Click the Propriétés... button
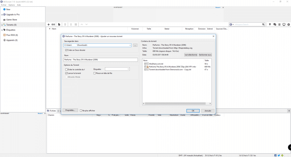Viewport: 291px width, 157px height. pyautogui.click(x=70, y=110)
